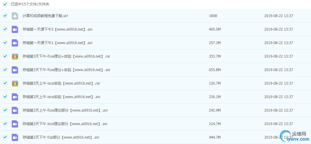Click the cloud file icon of 计算机视频教程免费下载.url

pyautogui.click(x=15, y=16)
